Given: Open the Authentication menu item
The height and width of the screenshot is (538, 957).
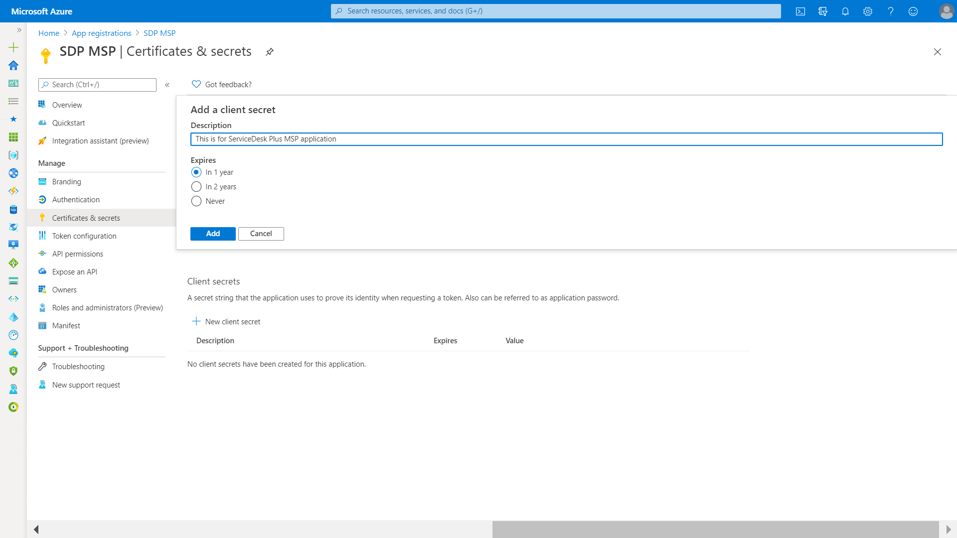Looking at the screenshot, I should pyautogui.click(x=76, y=200).
